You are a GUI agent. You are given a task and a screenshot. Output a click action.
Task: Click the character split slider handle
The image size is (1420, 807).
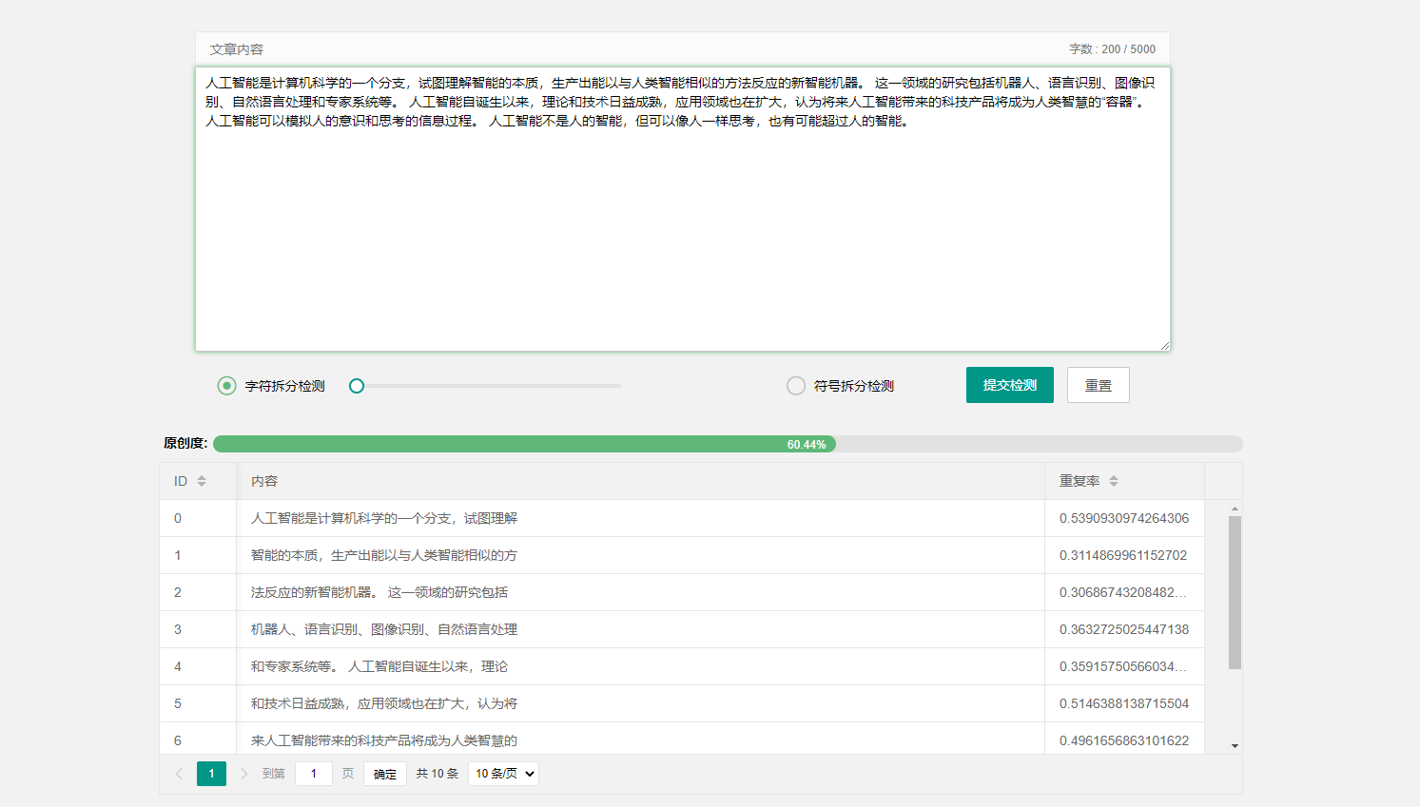coord(357,386)
